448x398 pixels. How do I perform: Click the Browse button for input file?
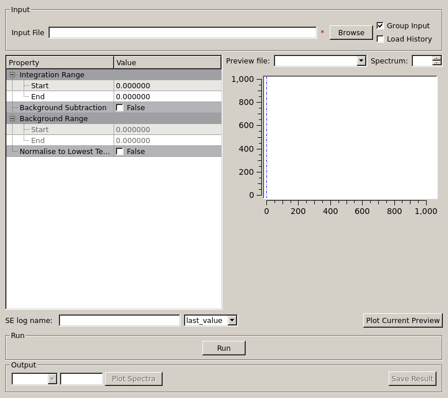click(x=351, y=33)
